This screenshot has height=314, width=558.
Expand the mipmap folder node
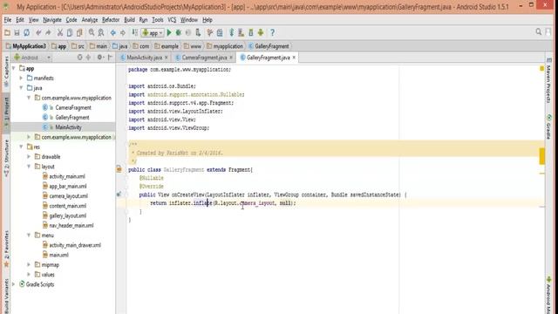[x=29, y=264]
